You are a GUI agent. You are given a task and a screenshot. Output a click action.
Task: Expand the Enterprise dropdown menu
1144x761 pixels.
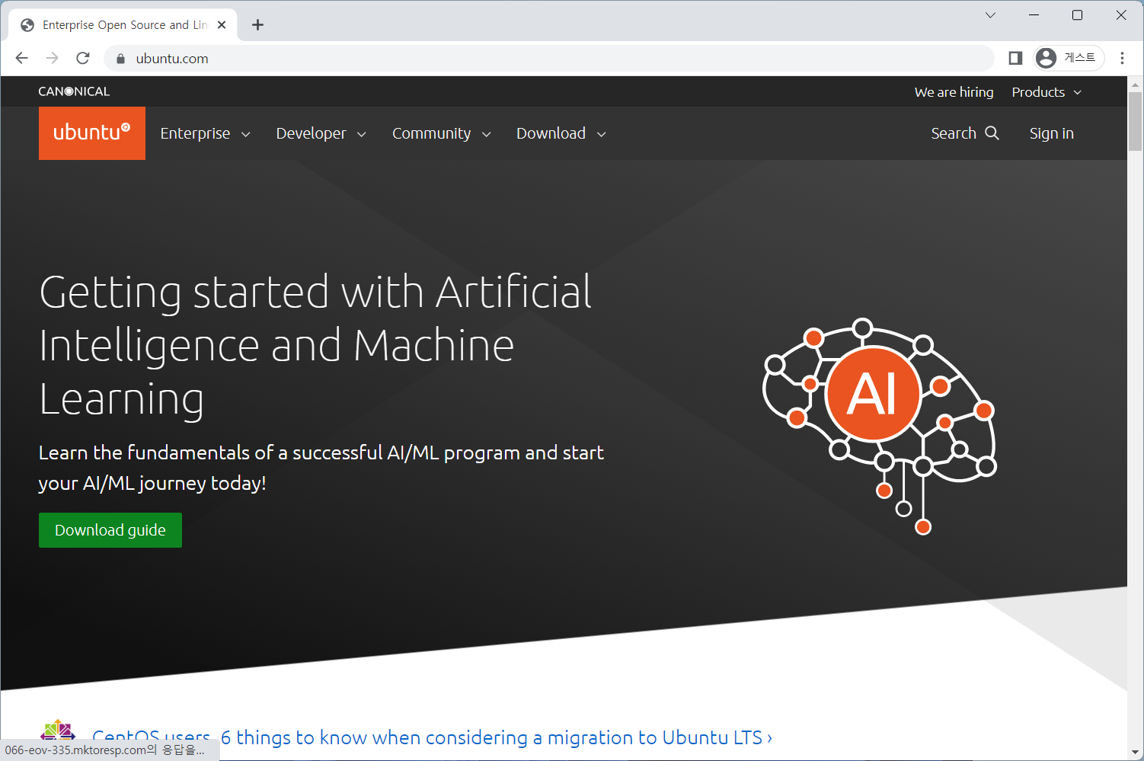tap(205, 133)
